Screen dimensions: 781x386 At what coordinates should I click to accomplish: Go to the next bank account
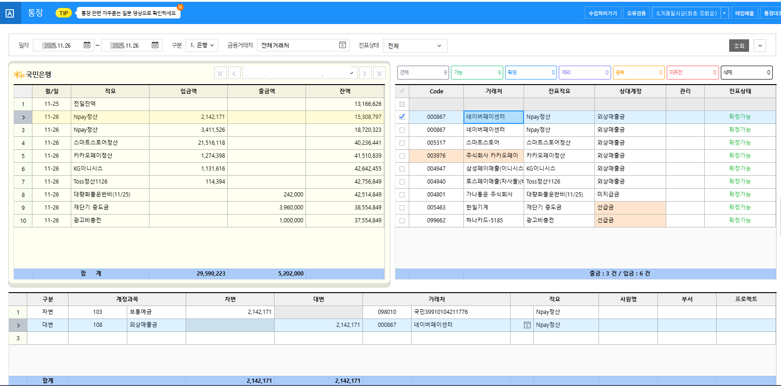[365, 73]
